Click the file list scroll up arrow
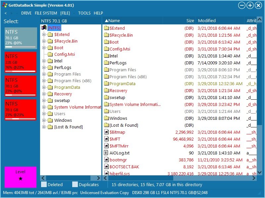Image resolution: width=265 pixels, height=198 pixels. [x=259, y=19]
